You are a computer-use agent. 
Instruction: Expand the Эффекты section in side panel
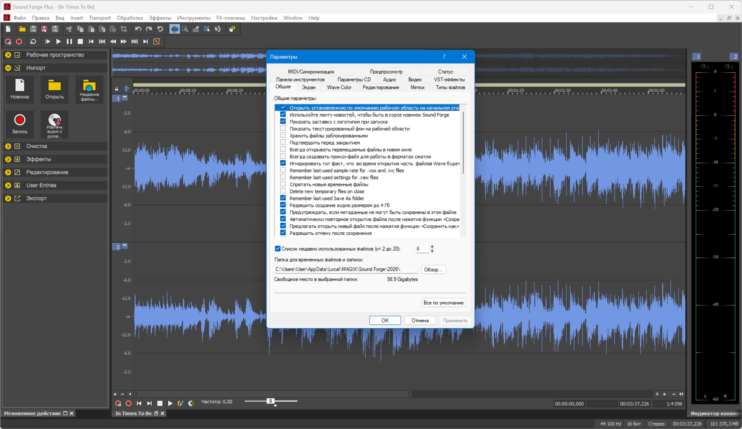pyautogui.click(x=8, y=159)
